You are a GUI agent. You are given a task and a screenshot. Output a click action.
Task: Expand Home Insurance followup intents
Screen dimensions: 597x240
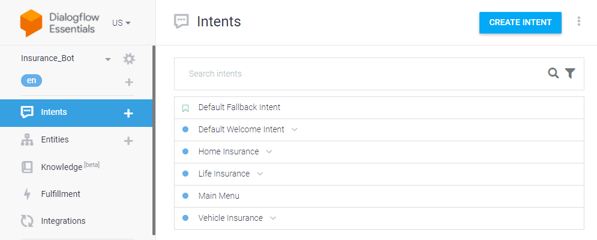tap(269, 151)
